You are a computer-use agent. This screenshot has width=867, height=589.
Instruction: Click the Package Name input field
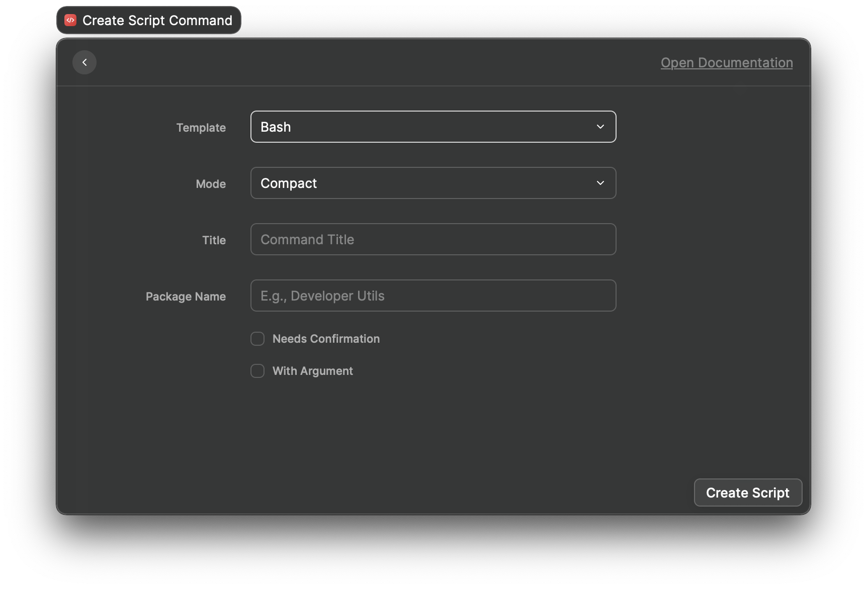pyautogui.click(x=432, y=296)
